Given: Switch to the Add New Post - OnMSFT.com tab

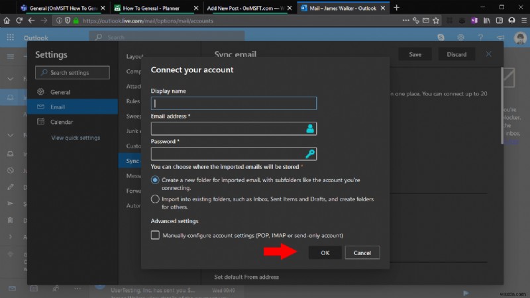Looking at the screenshot, I should tap(249, 8).
